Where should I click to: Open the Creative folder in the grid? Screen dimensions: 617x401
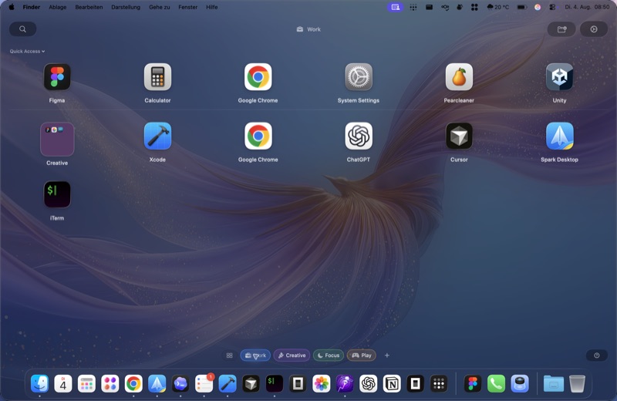pos(57,140)
